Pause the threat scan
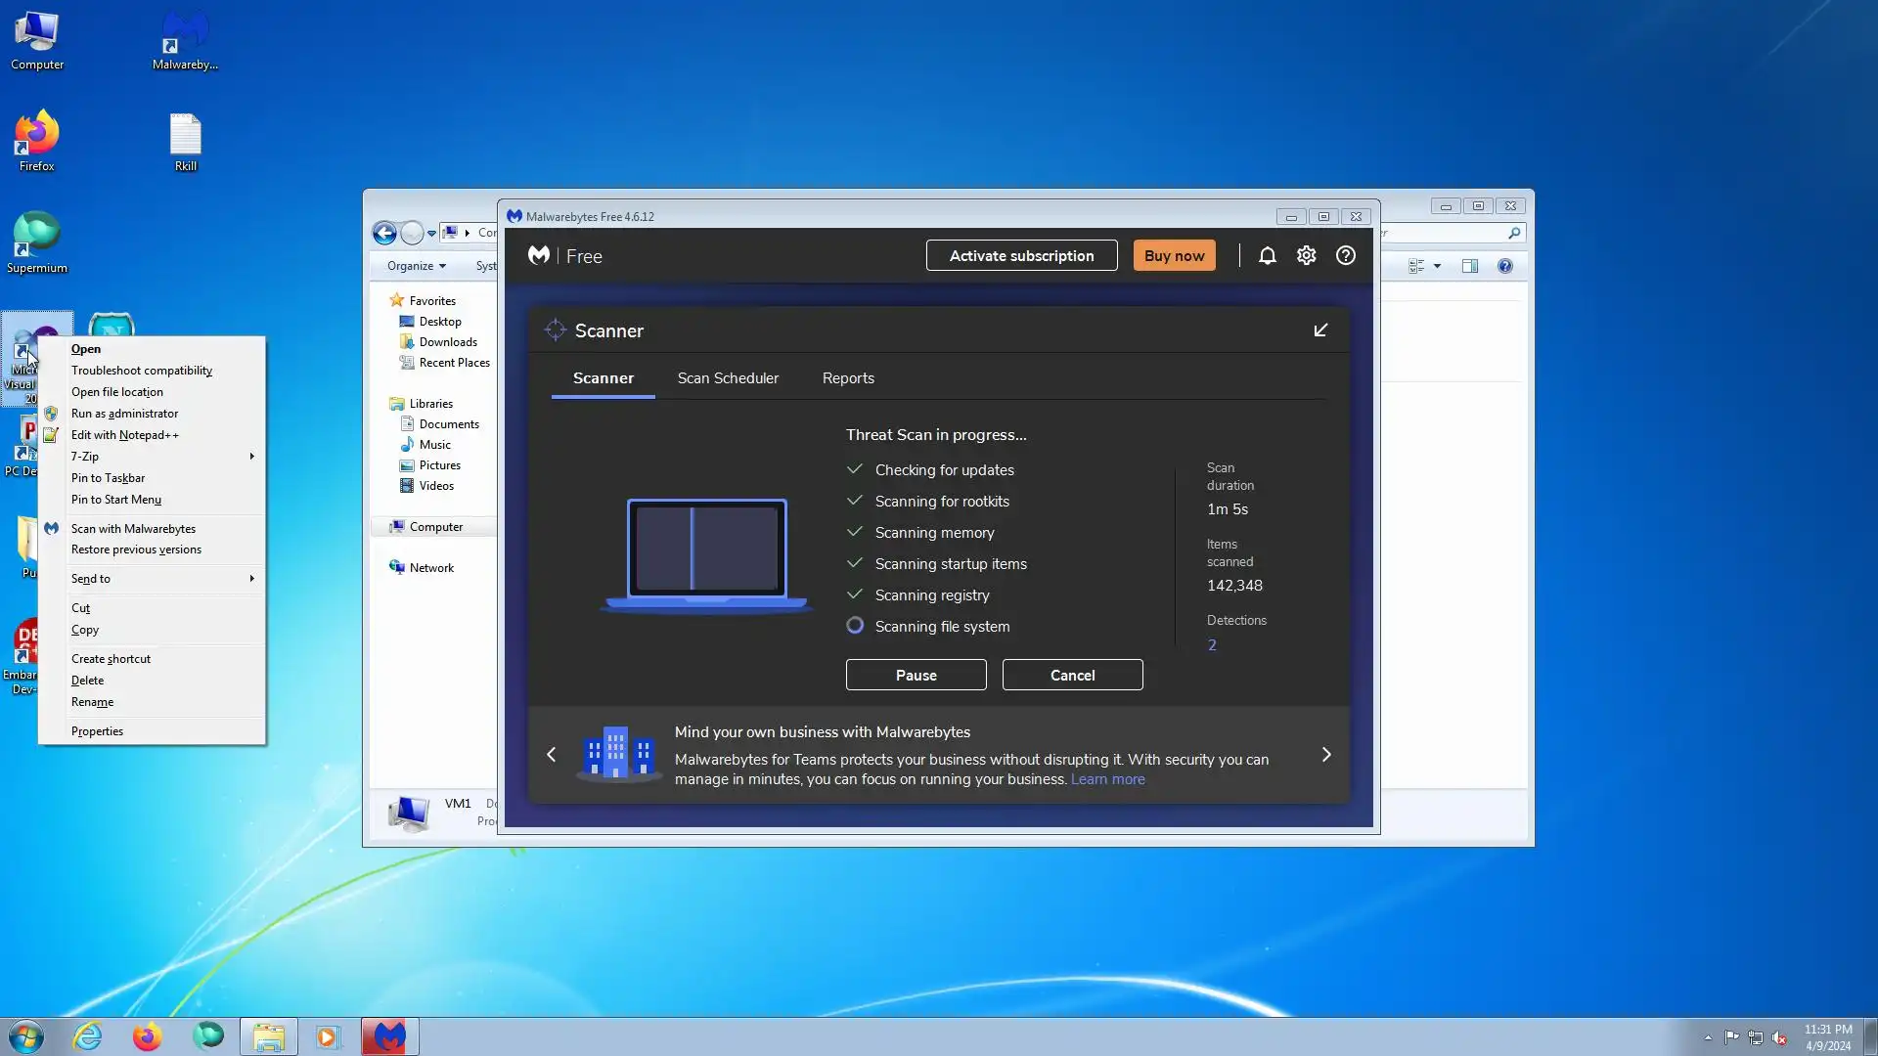This screenshot has width=1878, height=1056. click(x=916, y=676)
